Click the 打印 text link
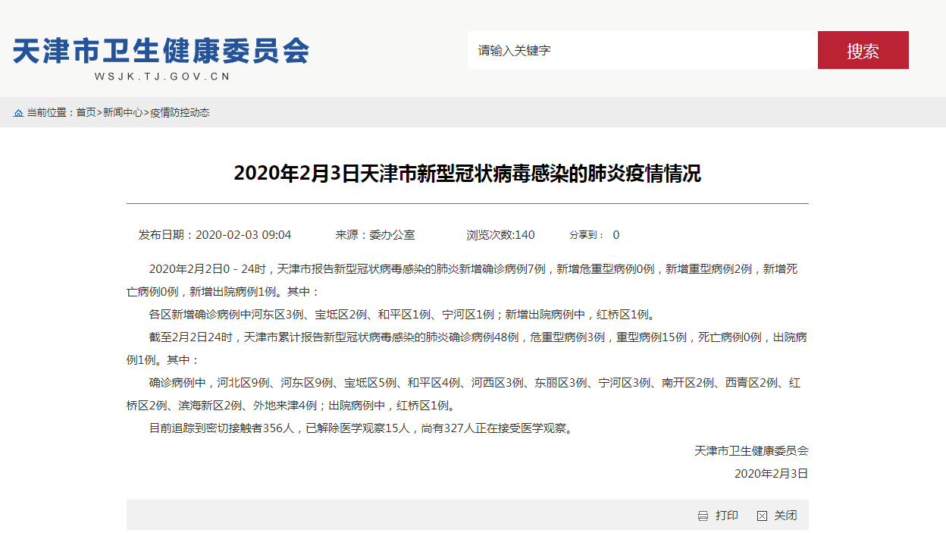 (x=727, y=516)
